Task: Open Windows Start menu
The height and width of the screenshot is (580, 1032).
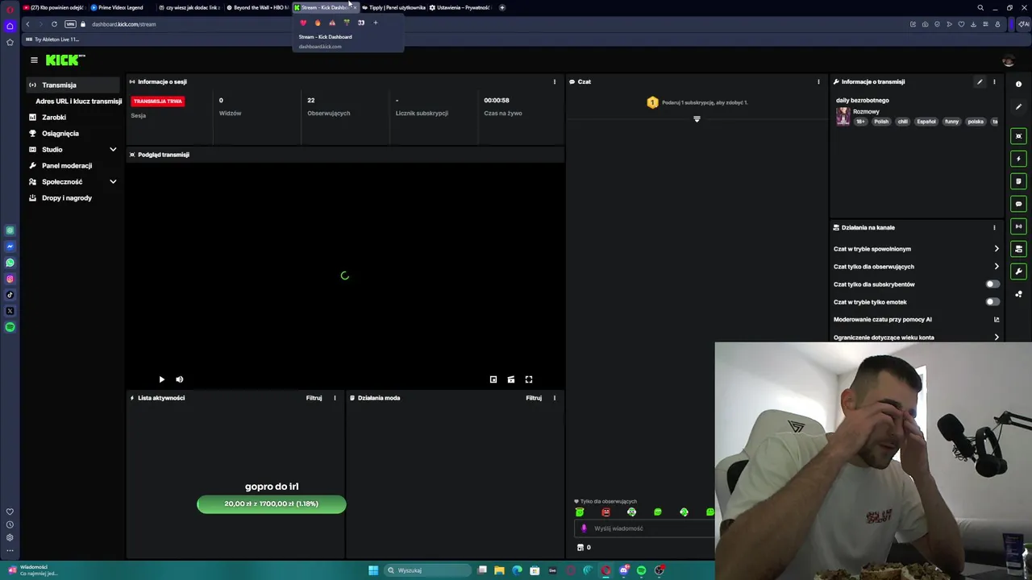Action: (373, 570)
